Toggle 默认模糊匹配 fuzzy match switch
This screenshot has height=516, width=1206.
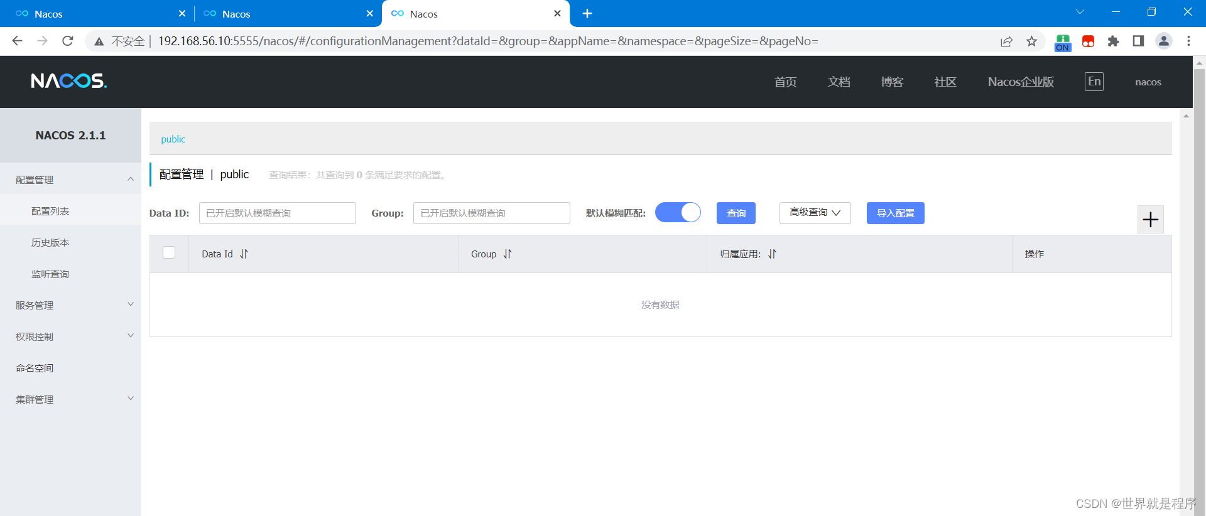(x=678, y=212)
